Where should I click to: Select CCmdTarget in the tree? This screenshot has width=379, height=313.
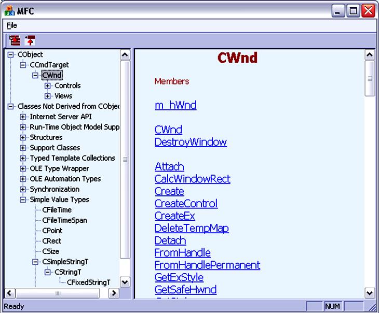click(49, 65)
